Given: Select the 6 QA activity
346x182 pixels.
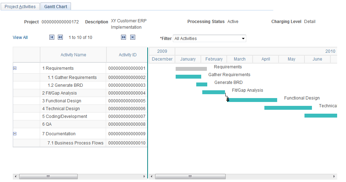Looking at the screenshot, I should click(47, 124).
